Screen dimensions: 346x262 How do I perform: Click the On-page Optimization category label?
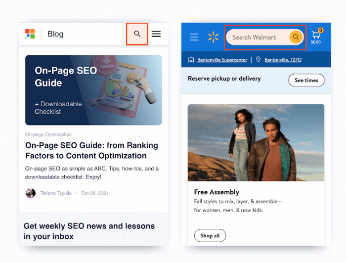point(48,134)
